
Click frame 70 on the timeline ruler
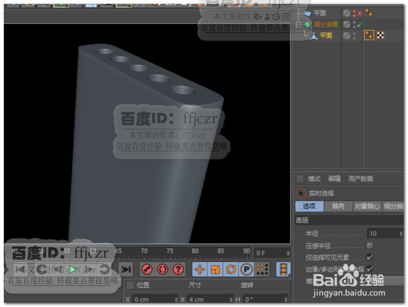(x=144, y=251)
